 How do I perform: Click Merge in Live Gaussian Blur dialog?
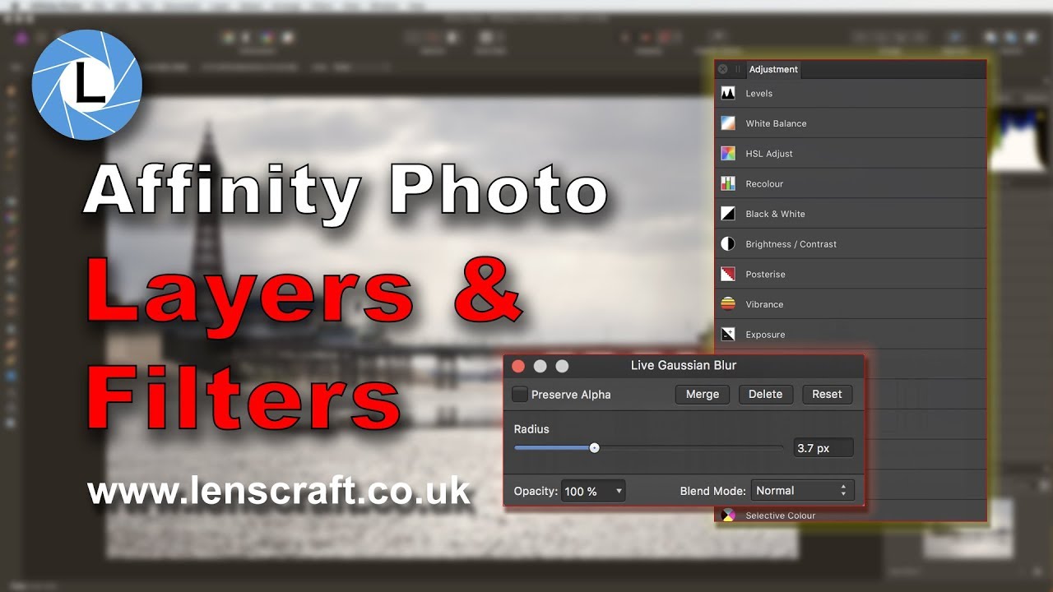[703, 395]
